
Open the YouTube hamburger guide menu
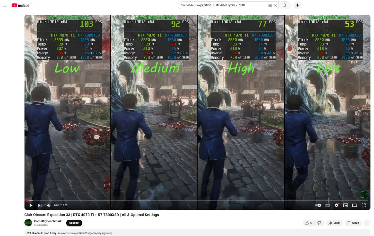pos(5,5)
